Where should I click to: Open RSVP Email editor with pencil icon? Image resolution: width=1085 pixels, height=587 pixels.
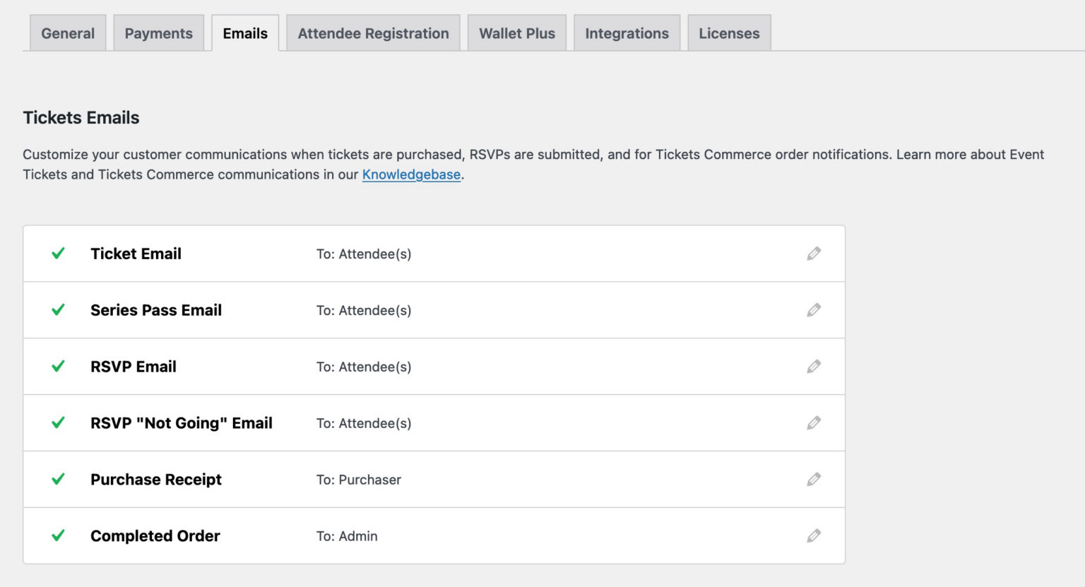tap(814, 367)
